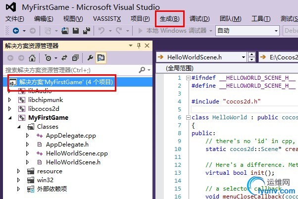Click Solution Explorer's Home icon
298x199 pixels.
tap(32, 58)
